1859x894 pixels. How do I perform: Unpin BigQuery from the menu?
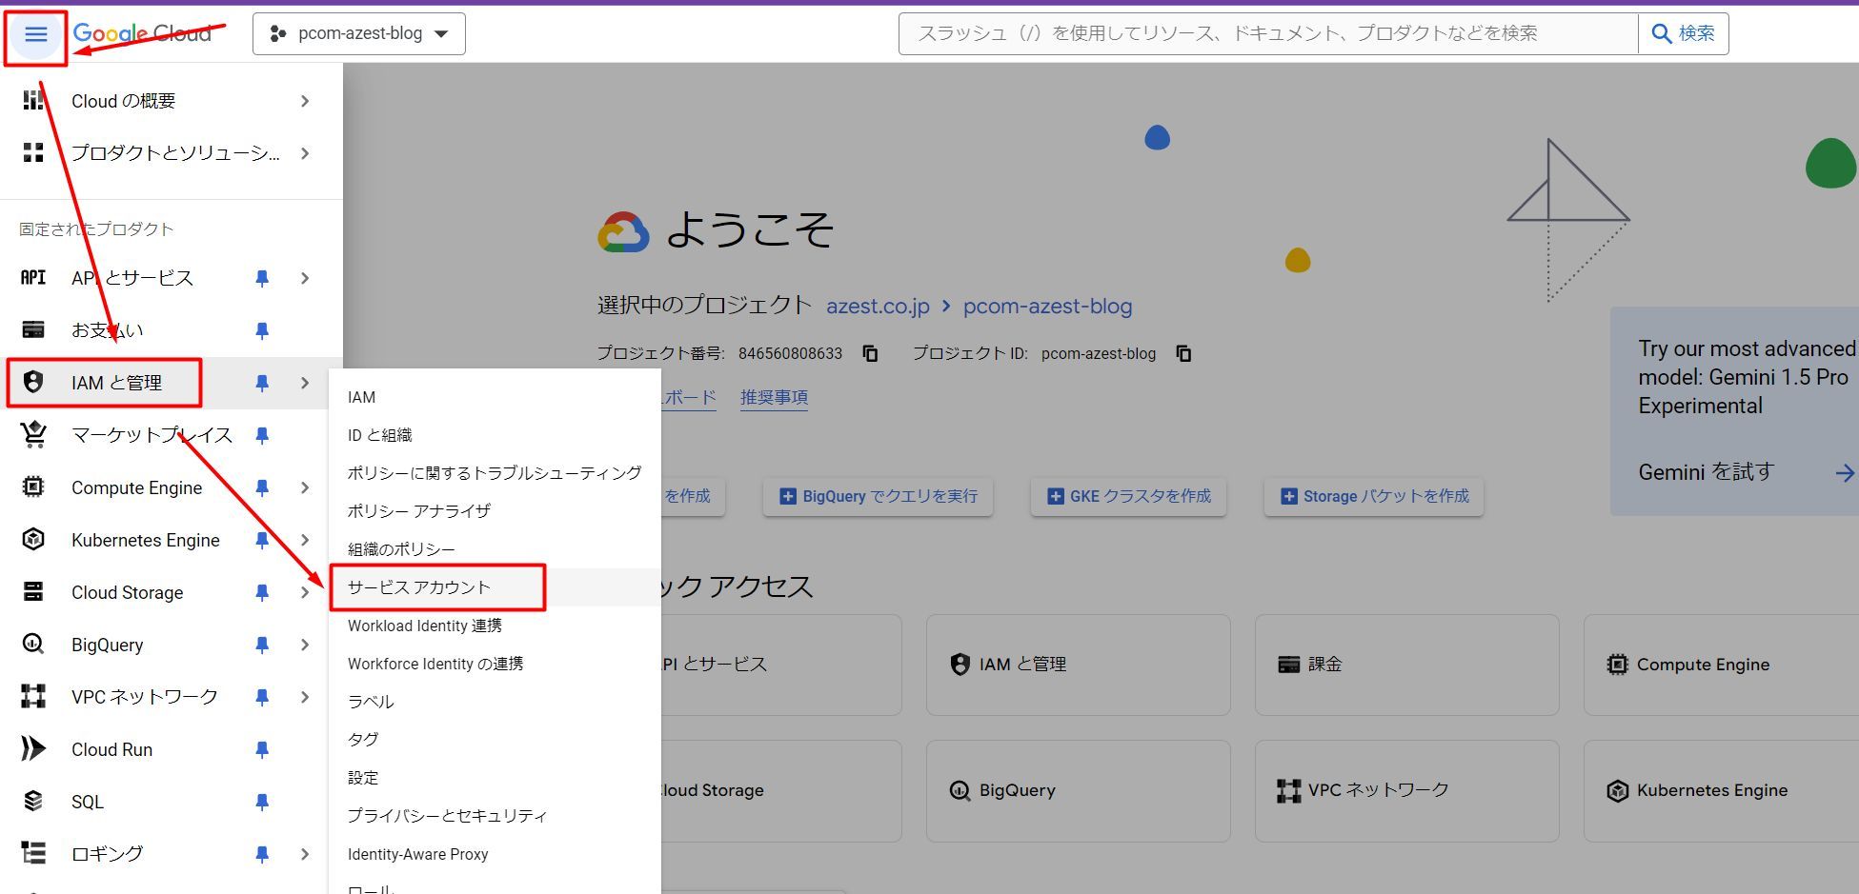262,645
